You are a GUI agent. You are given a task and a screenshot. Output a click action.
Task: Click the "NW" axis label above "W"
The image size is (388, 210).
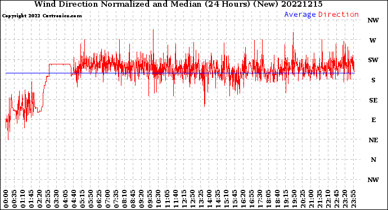pyautogui.click(x=373, y=20)
